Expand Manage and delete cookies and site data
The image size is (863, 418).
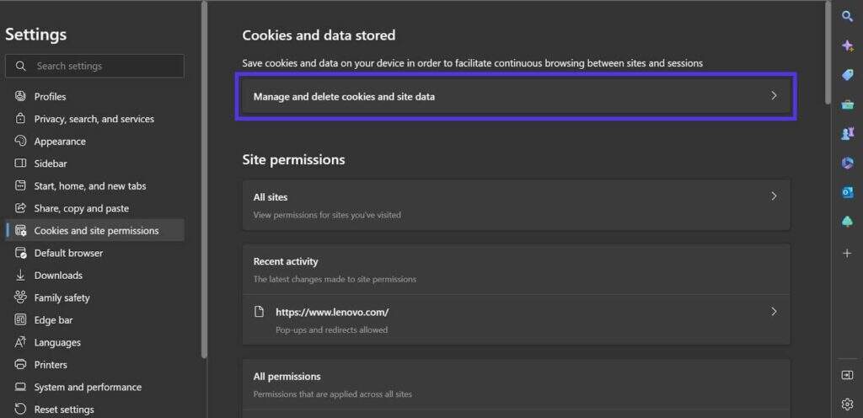[515, 96]
